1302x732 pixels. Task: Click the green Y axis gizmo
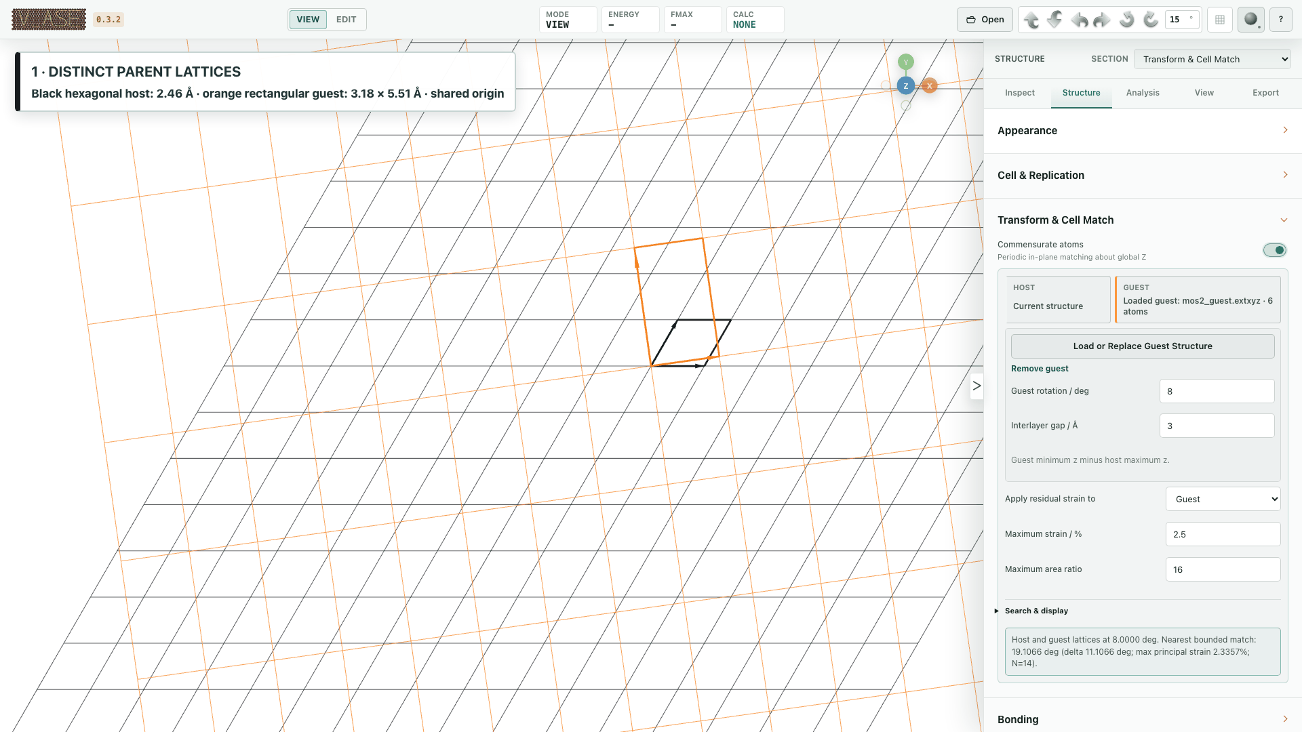coord(906,62)
